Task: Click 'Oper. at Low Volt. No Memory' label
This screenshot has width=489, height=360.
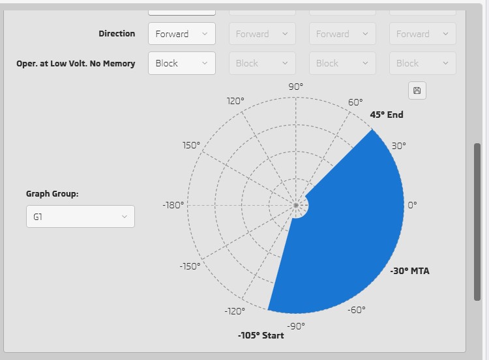Action: pyautogui.click(x=76, y=64)
